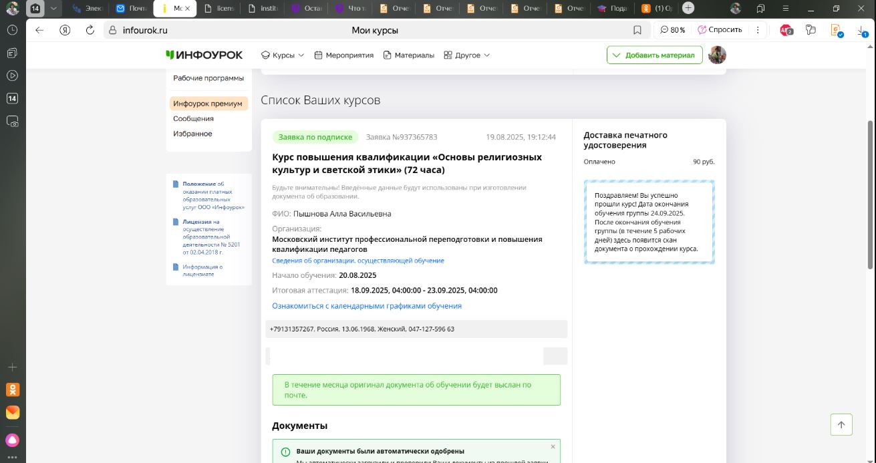The width and height of the screenshot is (876, 463).
Task: Dismiss the documents approved notification
Action: click(553, 446)
